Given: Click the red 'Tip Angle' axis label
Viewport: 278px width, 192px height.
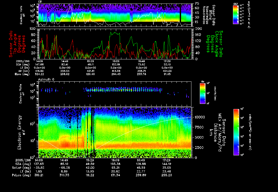Looking at the screenshot, I should [x=15, y=44].
